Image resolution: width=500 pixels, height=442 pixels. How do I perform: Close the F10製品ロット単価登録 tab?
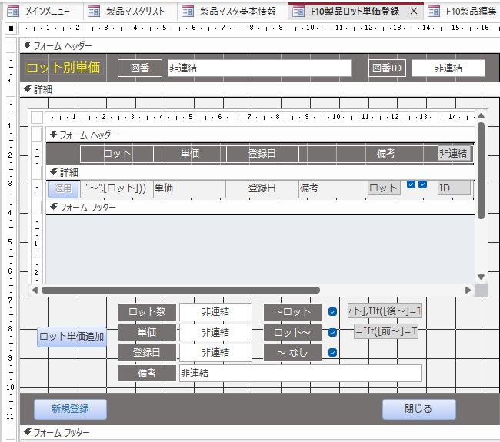(414, 12)
